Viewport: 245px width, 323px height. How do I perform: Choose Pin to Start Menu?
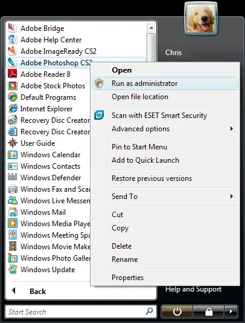click(x=139, y=147)
